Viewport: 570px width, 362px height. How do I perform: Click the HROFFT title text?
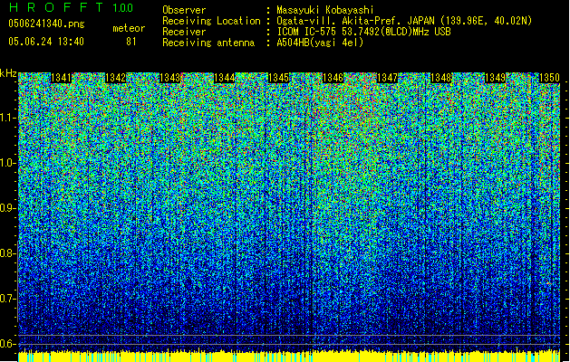click(x=56, y=7)
